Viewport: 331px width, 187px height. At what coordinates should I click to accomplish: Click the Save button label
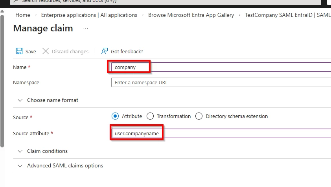31,51
